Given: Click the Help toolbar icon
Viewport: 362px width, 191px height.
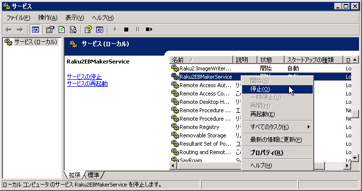Looking at the screenshot, I should coord(88,30).
